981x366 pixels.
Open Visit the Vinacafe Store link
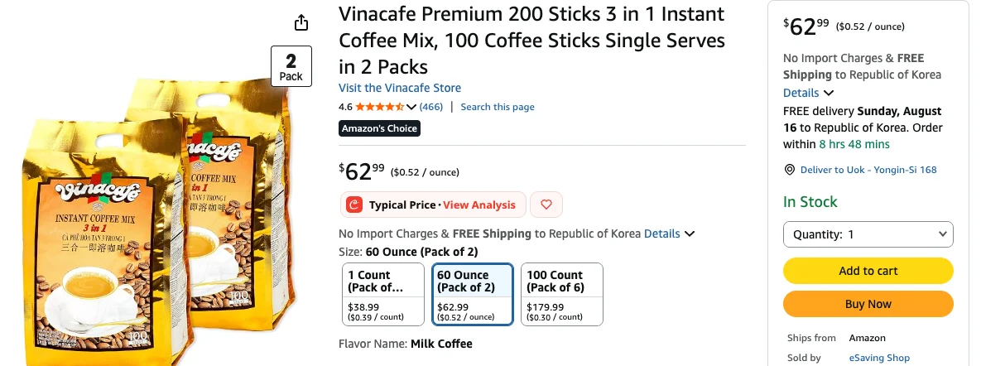pyautogui.click(x=400, y=88)
